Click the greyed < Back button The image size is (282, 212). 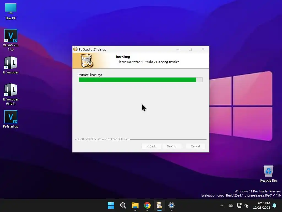(151, 146)
